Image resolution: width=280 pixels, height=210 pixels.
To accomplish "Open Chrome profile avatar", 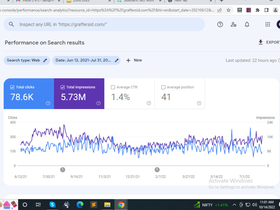I will 276,10.
